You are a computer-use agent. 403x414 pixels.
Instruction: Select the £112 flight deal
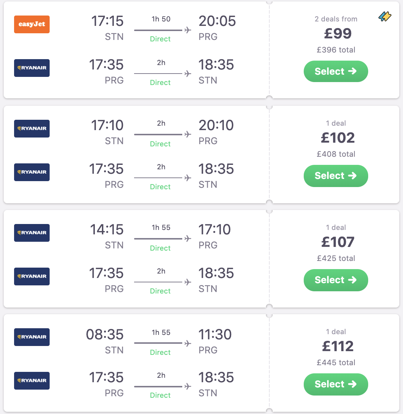tap(336, 384)
